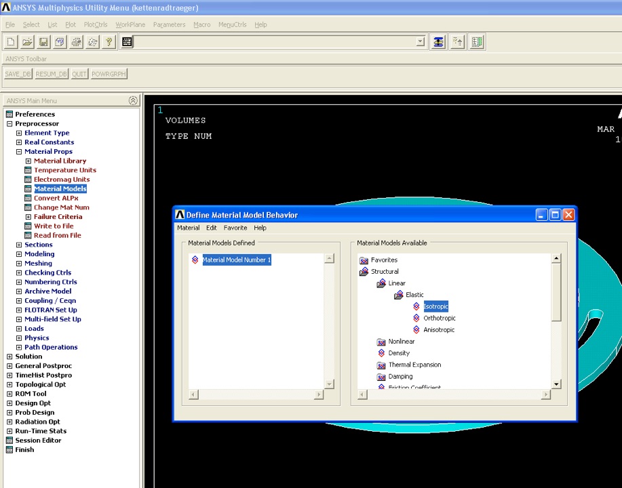Open the Select menu
622x488 pixels.
(x=31, y=24)
